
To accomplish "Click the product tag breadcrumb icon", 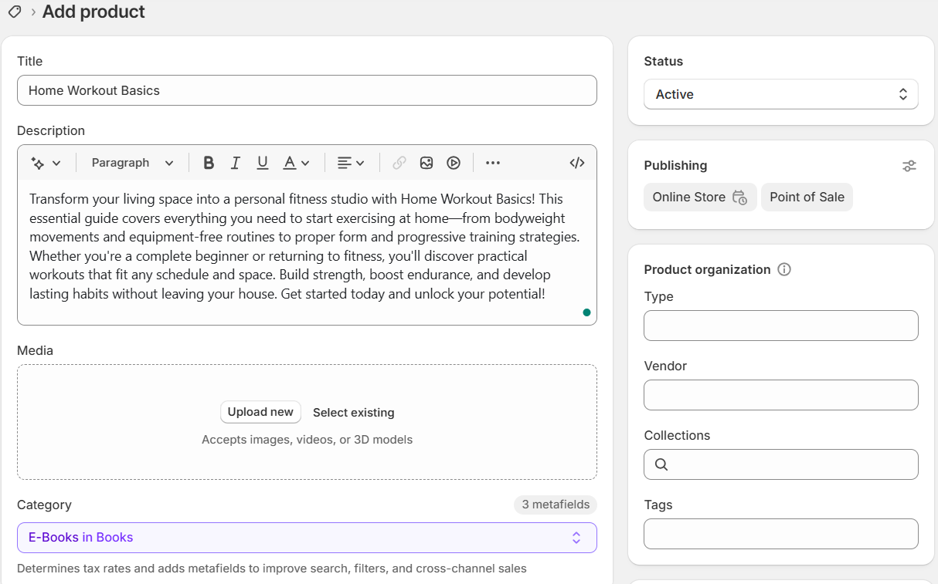I will coord(14,12).
